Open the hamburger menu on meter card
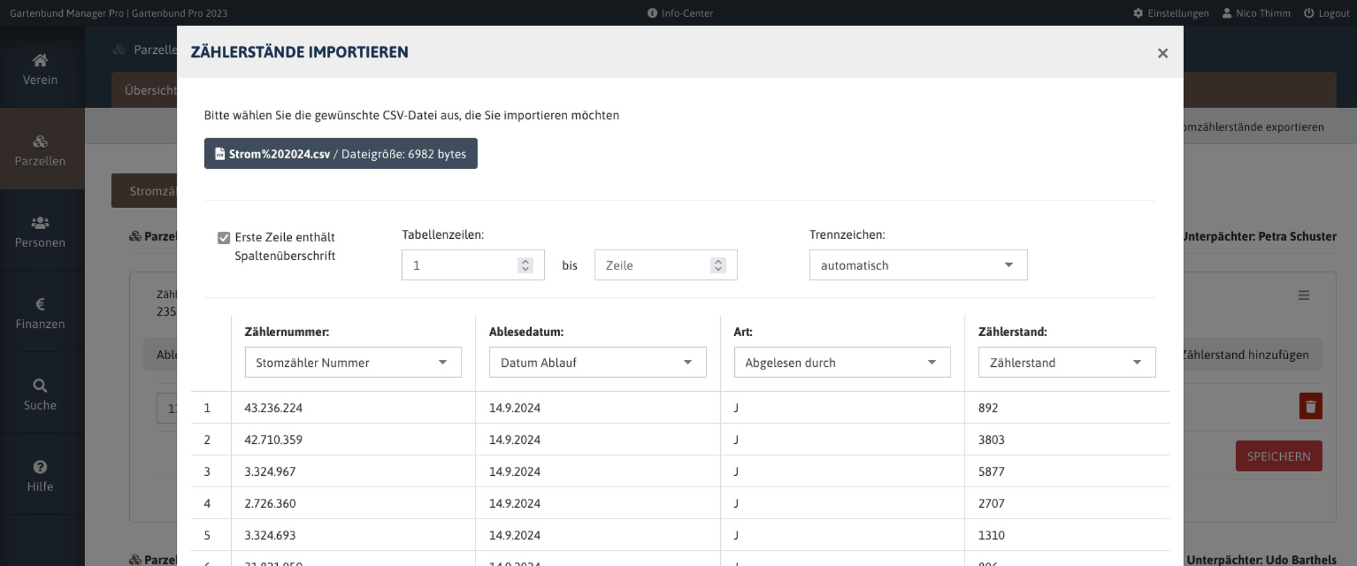 pos(1303,295)
